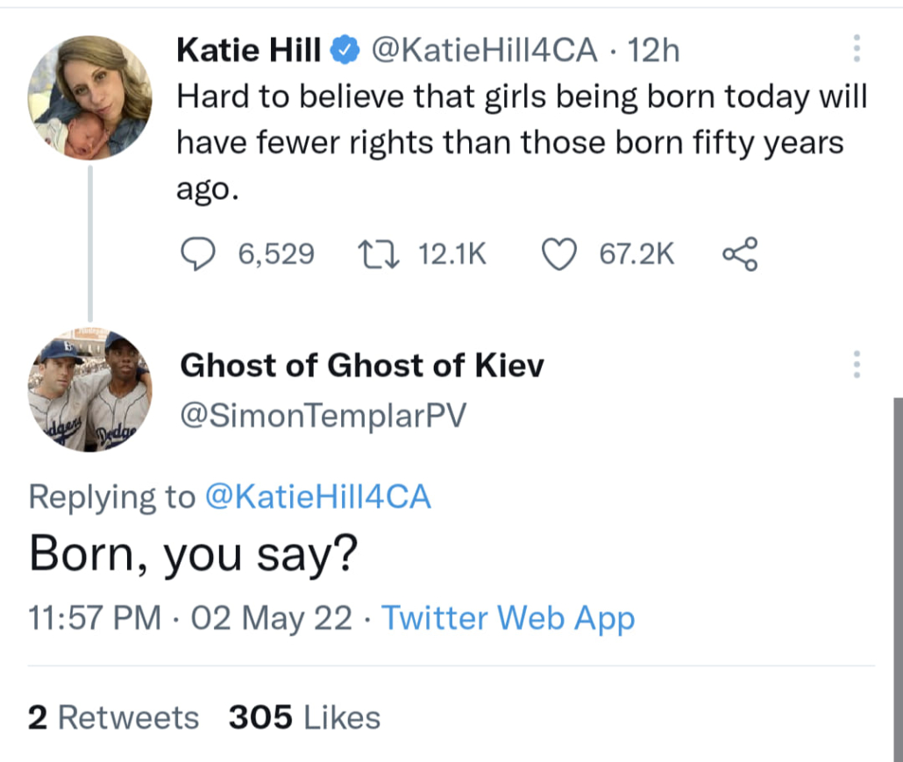Click the Twitter Web App link
The image size is (903, 762).
pos(508,618)
